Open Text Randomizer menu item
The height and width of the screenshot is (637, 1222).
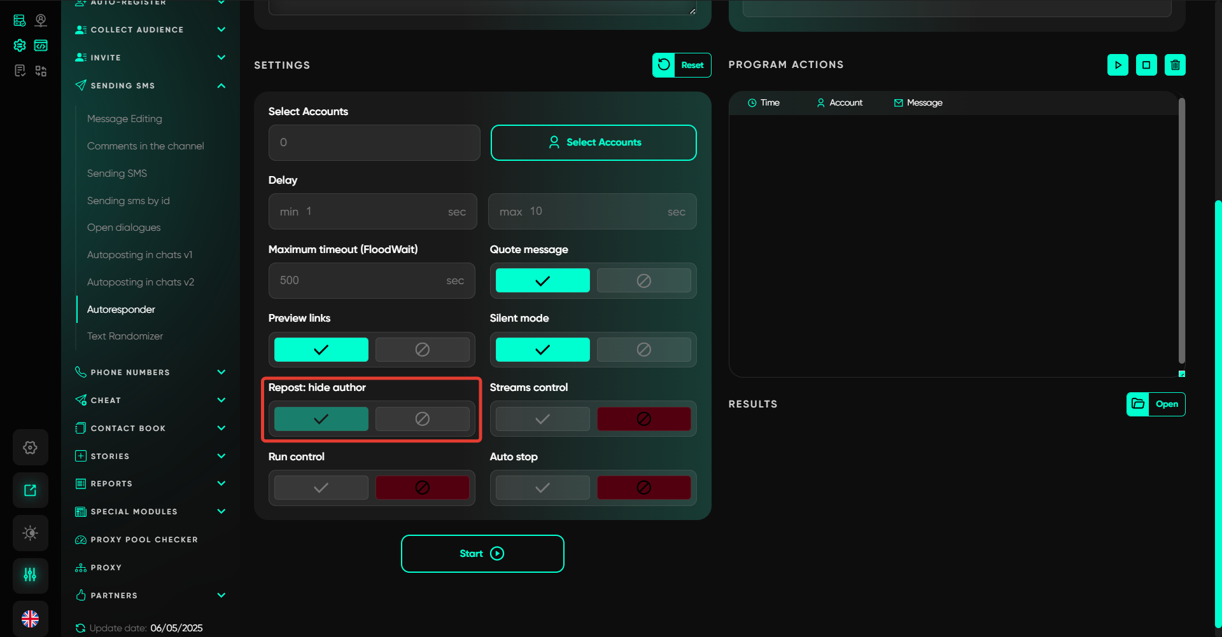pyautogui.click(x=125, y=336)
